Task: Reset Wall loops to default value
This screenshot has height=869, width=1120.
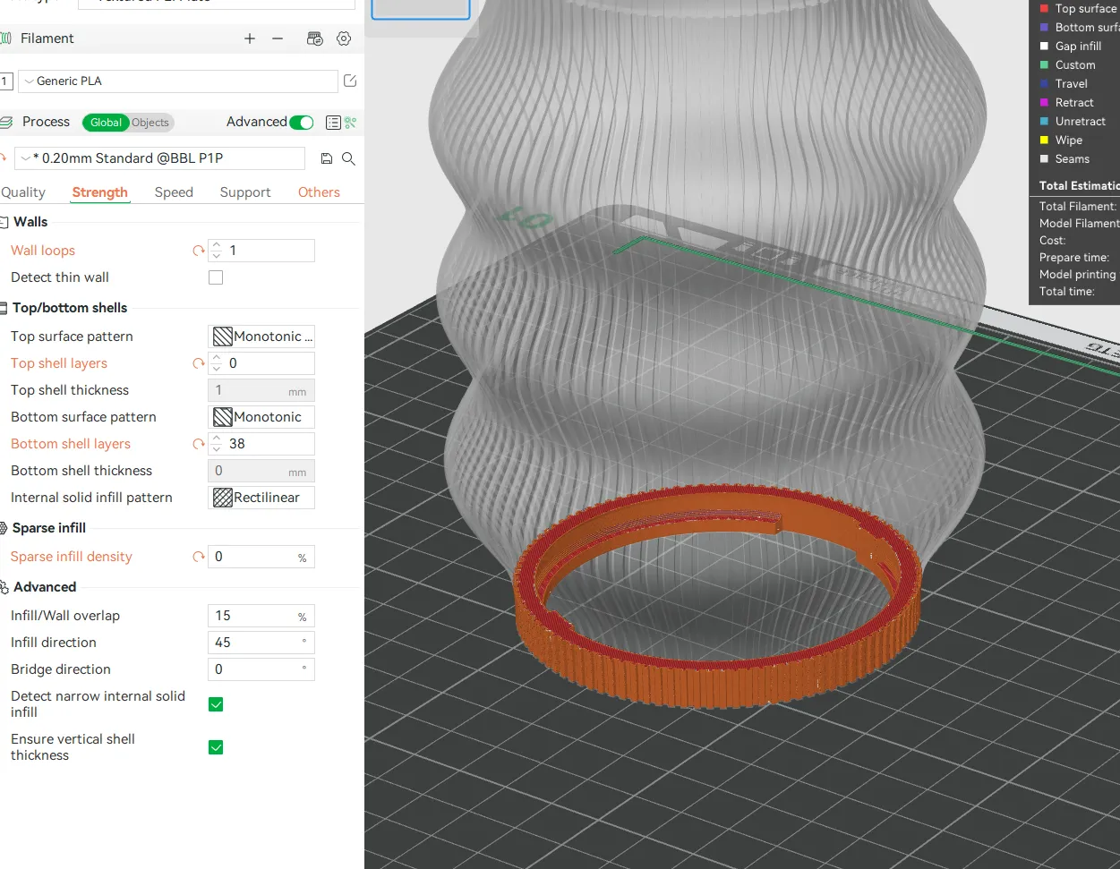Action: point(199,251)
